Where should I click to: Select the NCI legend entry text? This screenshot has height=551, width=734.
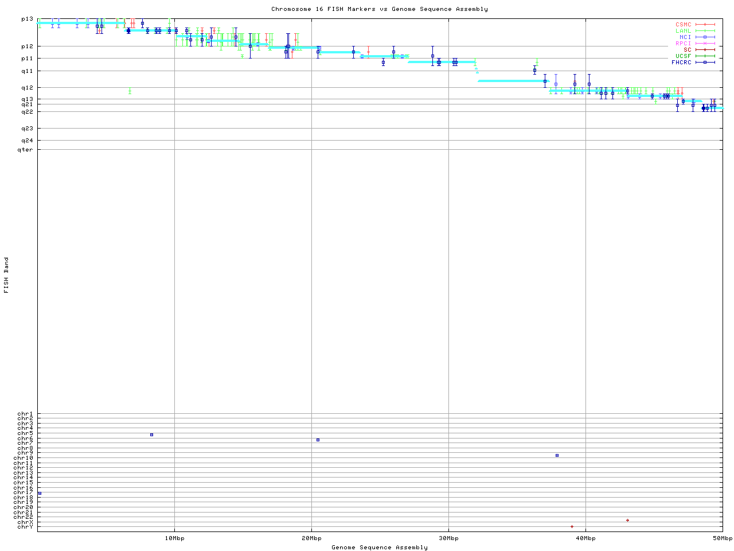tap(685, 37)
